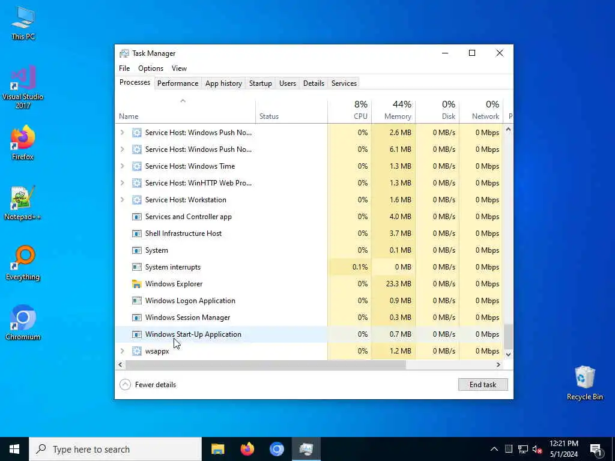Click the scroll down arrow of the process list
Screen dimensions: 615x461
pos(508,354)
